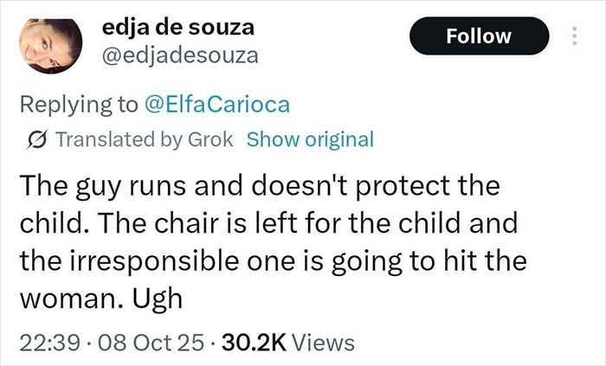Open the @ElfaCarioca mention link
Viewport: 606px width, 366px height.
216,105
